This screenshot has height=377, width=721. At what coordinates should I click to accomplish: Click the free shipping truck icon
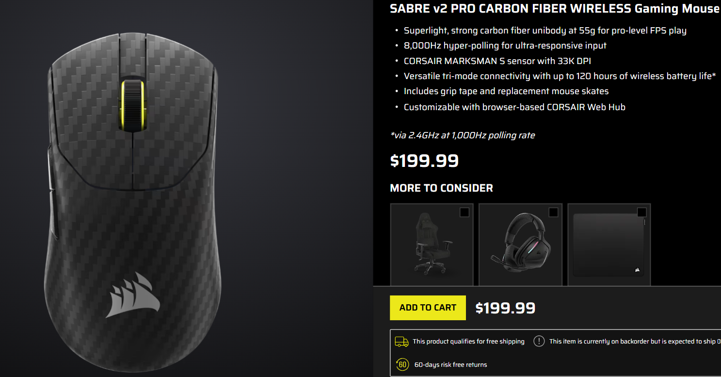(x=401, y=342)
